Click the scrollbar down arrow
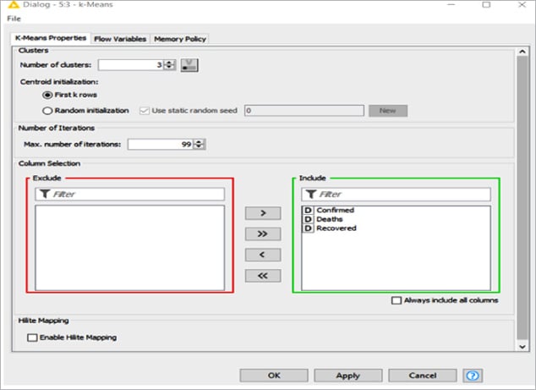536x390 pixels. 522,347
